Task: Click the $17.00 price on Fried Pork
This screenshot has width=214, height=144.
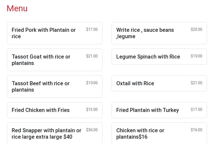Action: pos(92,29)
